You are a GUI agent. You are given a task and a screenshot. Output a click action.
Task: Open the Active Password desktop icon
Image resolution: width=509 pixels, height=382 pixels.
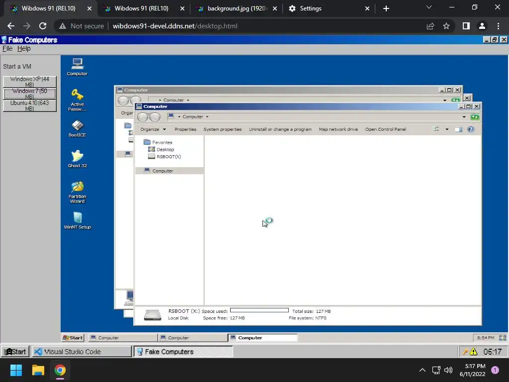77,100
